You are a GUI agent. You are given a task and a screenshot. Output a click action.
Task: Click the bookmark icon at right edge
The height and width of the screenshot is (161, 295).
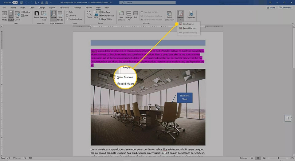pyautogui.click(x=288, y=118)
